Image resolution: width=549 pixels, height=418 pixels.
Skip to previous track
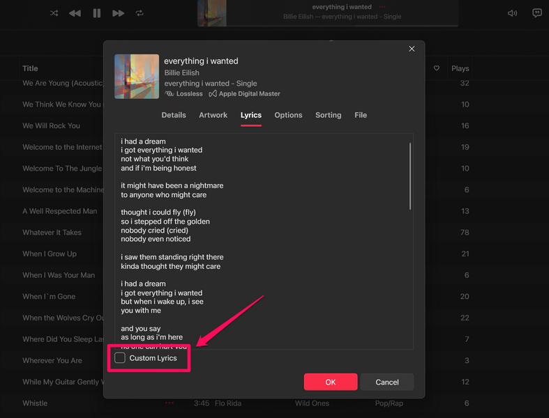tap(75, 13)
